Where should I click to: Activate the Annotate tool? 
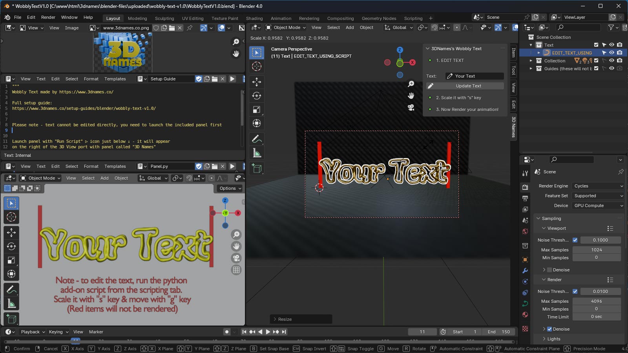257,139
